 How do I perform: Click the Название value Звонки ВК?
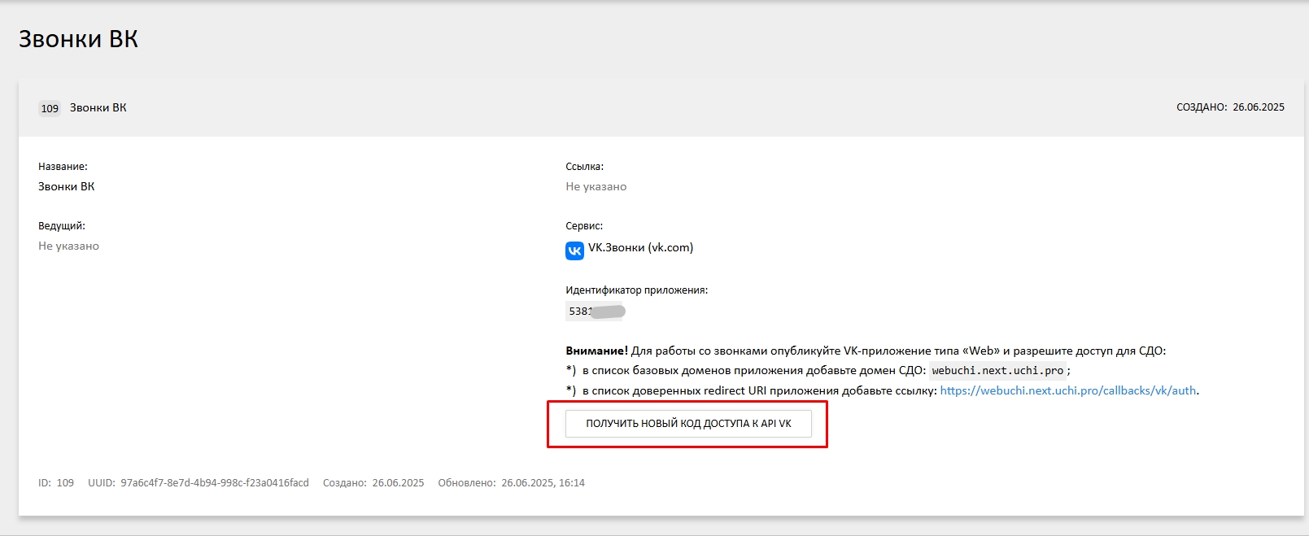[67, 187]
